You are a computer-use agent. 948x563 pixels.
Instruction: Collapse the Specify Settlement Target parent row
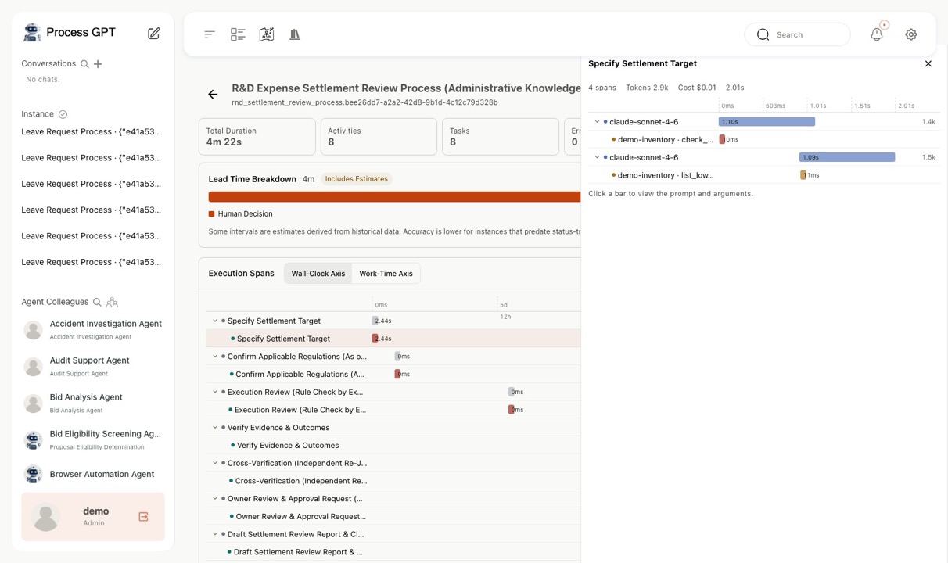coord(215,321)
